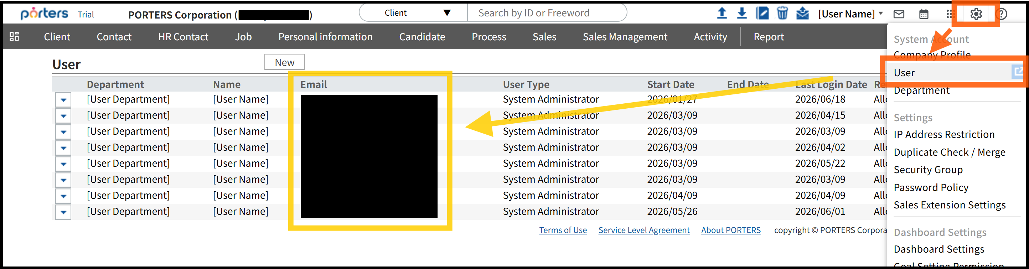Open row dropdown for last login 2026/05/22
The width and height of the screenshot is (1029, 269).
63,164
